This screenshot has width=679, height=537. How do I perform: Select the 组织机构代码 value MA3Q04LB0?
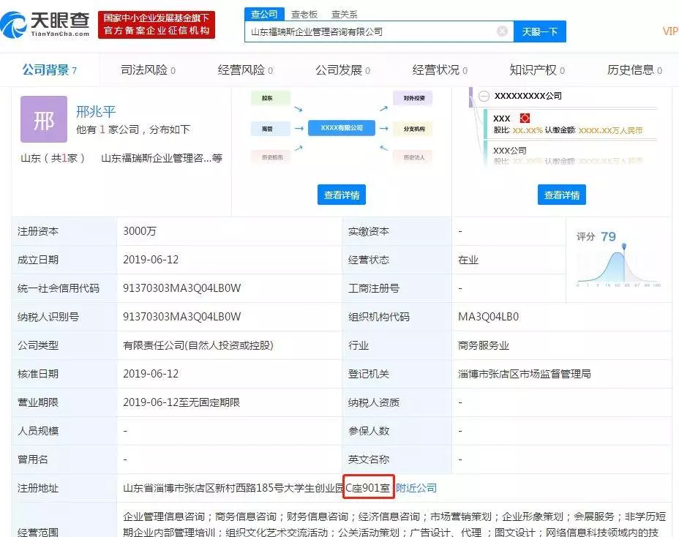tap(489, 317)
